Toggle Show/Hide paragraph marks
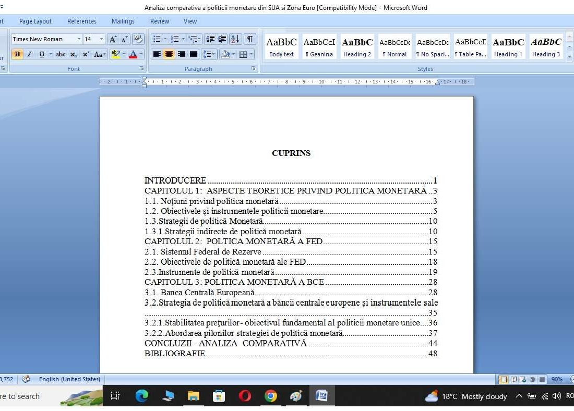The image size is (574, 411). pos(250,39)
